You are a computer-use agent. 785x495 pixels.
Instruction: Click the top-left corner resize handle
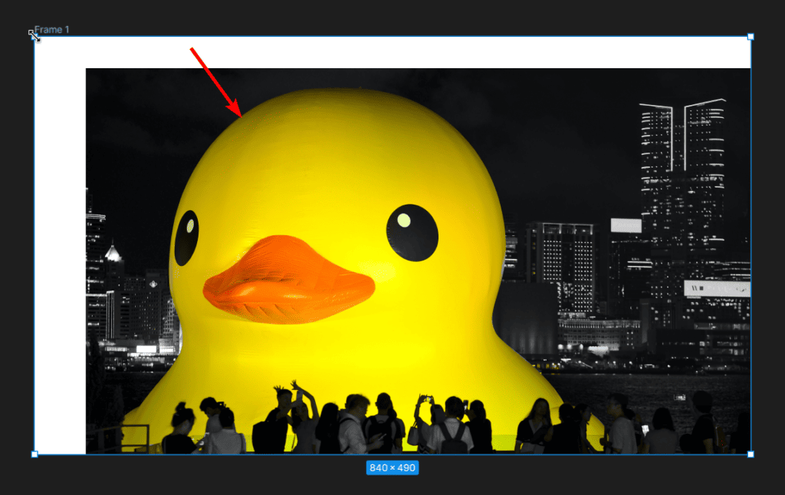pyautogui.click(x=34, y=36)
